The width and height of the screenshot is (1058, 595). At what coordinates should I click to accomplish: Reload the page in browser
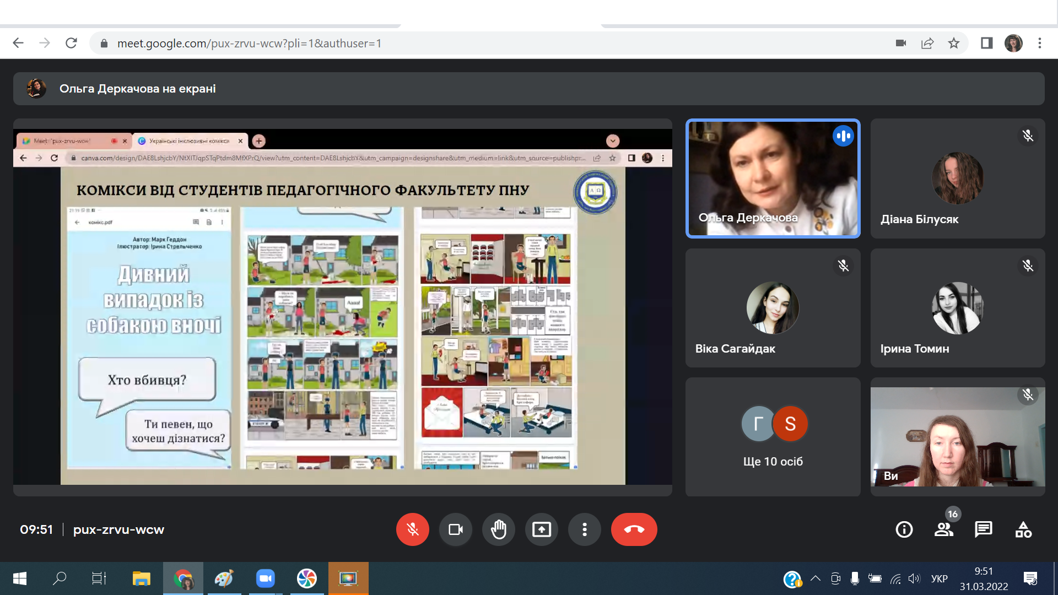point(71,43)
